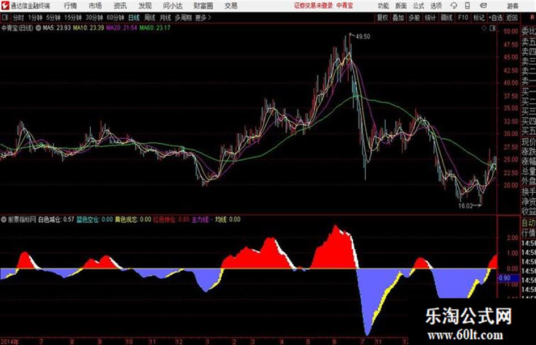Click the envelope message icon
Image resolution: width=536 pixels, height=345 pixels.
[483, 6]
